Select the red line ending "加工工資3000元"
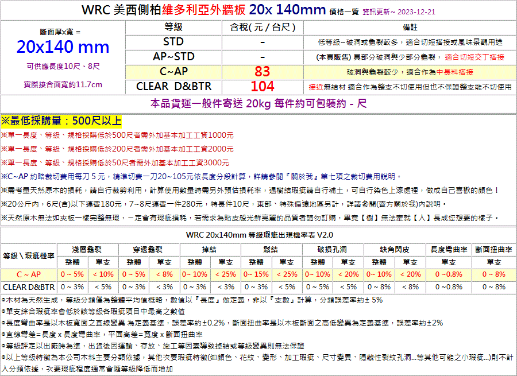 coord(115,163)
